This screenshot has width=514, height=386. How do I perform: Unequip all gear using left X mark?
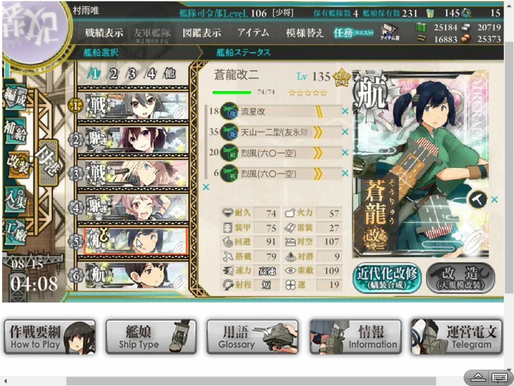pyautogui.click(x=206, y=187)
